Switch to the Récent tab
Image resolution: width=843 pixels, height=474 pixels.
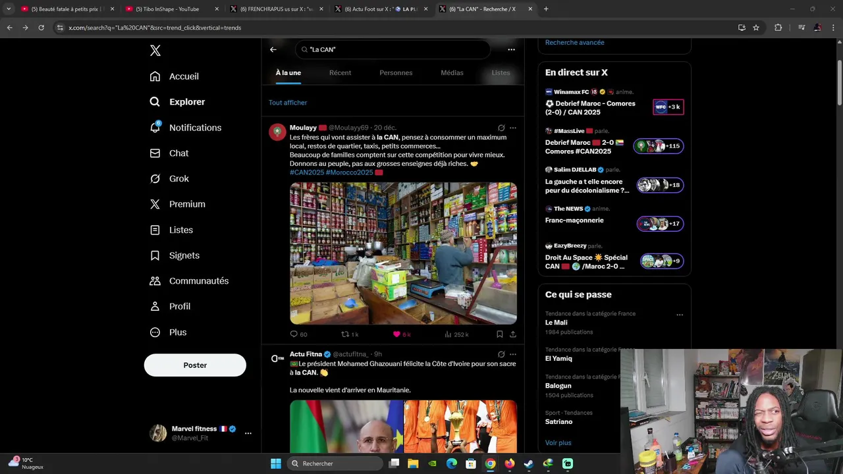pos(340,72)
